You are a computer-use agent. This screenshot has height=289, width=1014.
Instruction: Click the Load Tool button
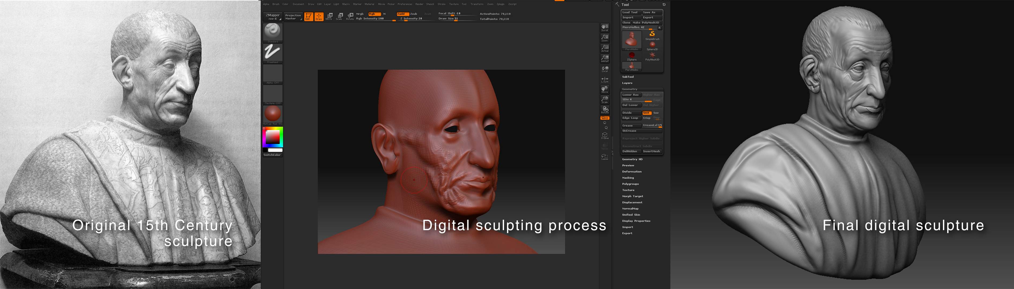click(631, 12)
